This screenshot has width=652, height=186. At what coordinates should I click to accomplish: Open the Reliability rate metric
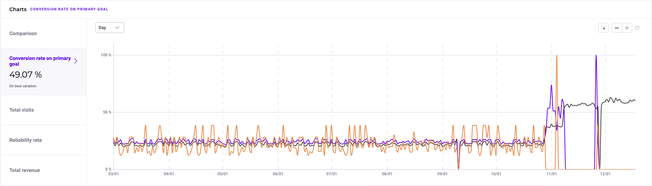(x=26, y=140)
